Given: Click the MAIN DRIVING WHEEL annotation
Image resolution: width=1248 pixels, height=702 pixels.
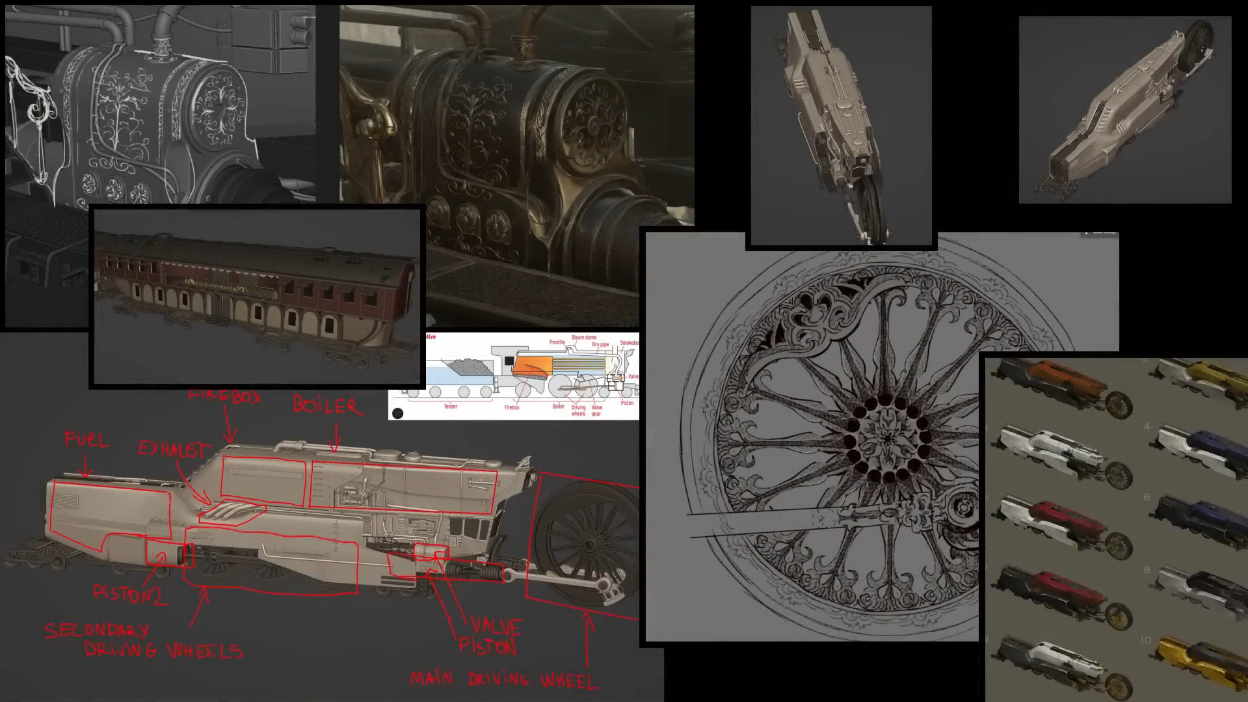Looking at the screenshot, I should [503, 680].
